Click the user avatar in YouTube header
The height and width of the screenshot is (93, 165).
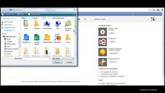click(x=153, y=19)
